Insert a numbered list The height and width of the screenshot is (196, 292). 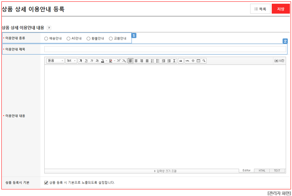152,61
